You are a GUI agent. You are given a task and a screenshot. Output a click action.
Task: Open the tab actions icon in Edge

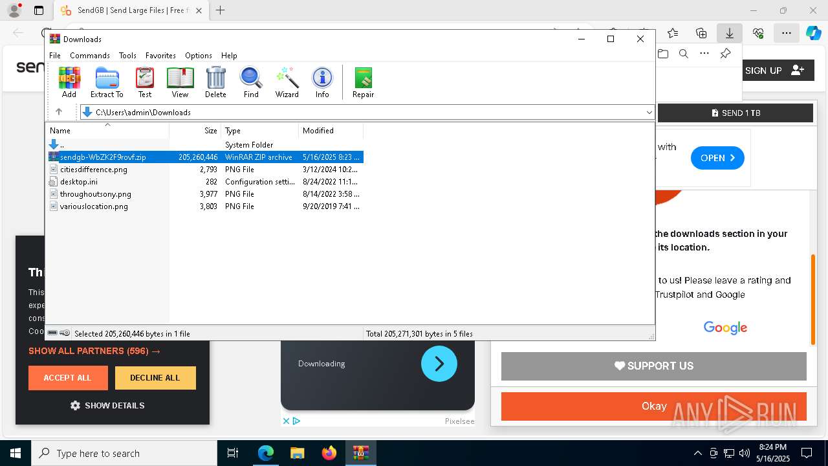tap(39, 10)
